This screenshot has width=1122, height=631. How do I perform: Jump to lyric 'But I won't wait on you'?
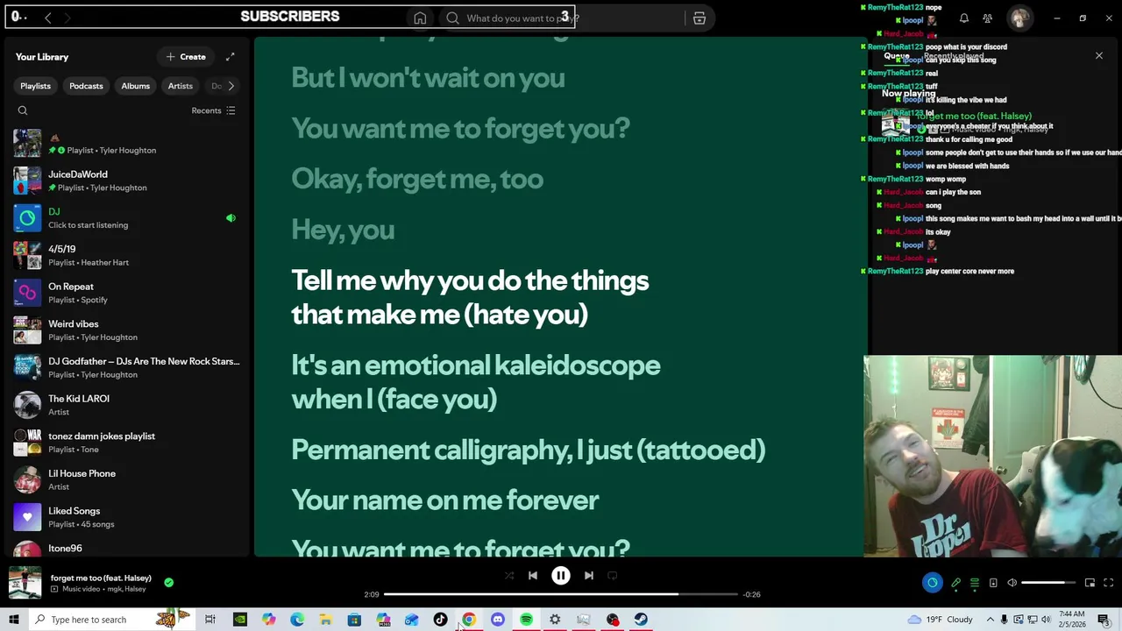coord(428,77)
